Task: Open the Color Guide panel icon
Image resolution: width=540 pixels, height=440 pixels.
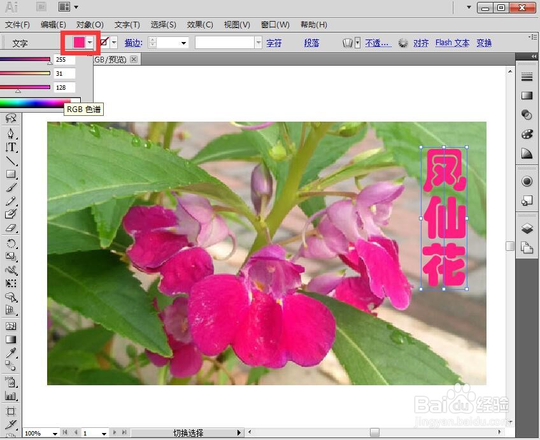Action: (527, 153)
